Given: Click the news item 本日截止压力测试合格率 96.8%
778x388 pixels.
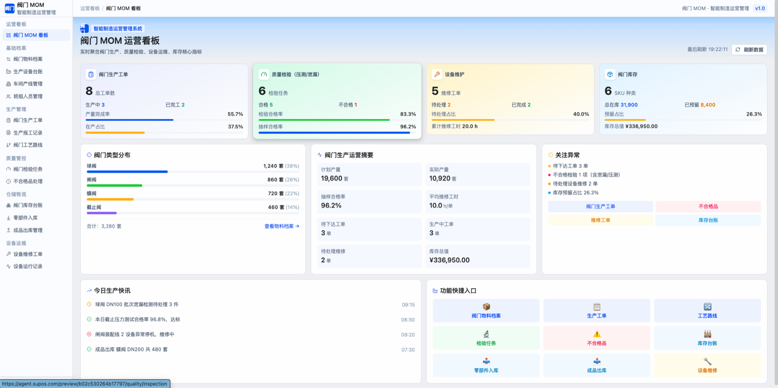Looking at the screenshot, I should (251, 319).
